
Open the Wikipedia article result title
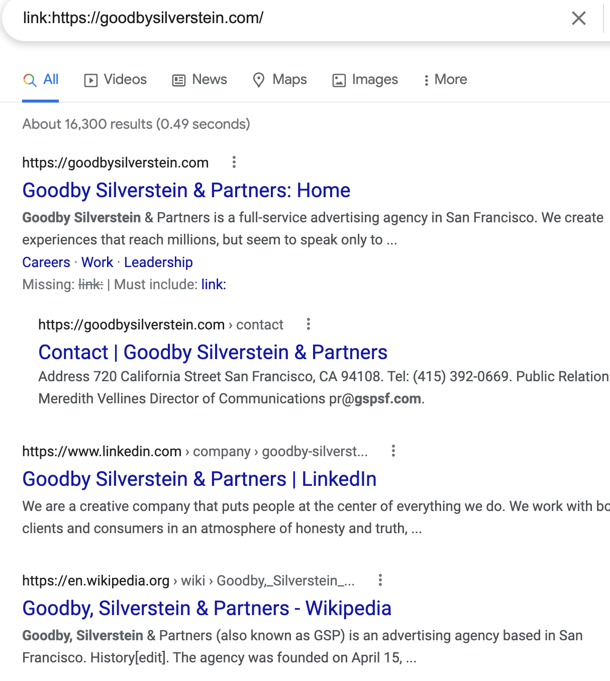click(x=207, y=609)
